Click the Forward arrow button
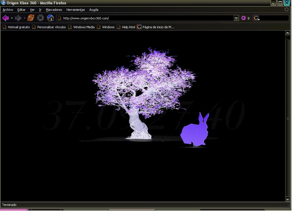 point(18,18)
